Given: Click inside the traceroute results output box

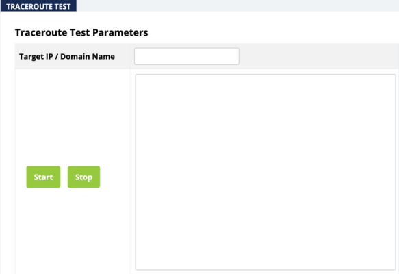Looking at the screenshot, I should coord(266,172).
